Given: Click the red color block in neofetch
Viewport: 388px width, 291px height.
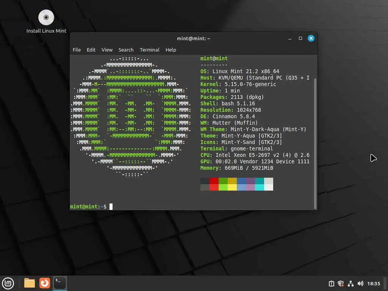Looking at the screenshot, I should tap(214, 184).
